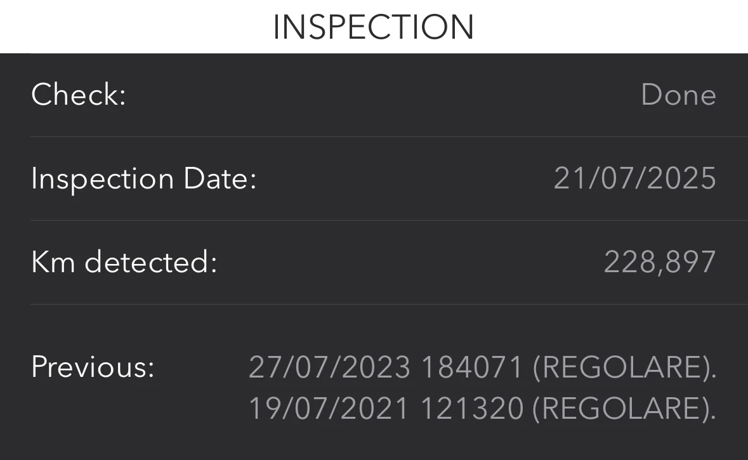Select the 'Done' check status value
The height and width of the screenshot is (460, 748).
pyautogui.click(x=678, y=95)
